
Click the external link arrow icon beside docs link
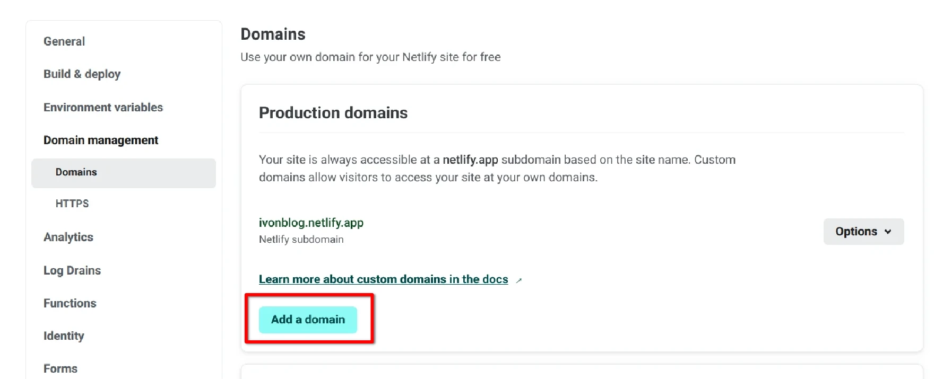[519, 280]
